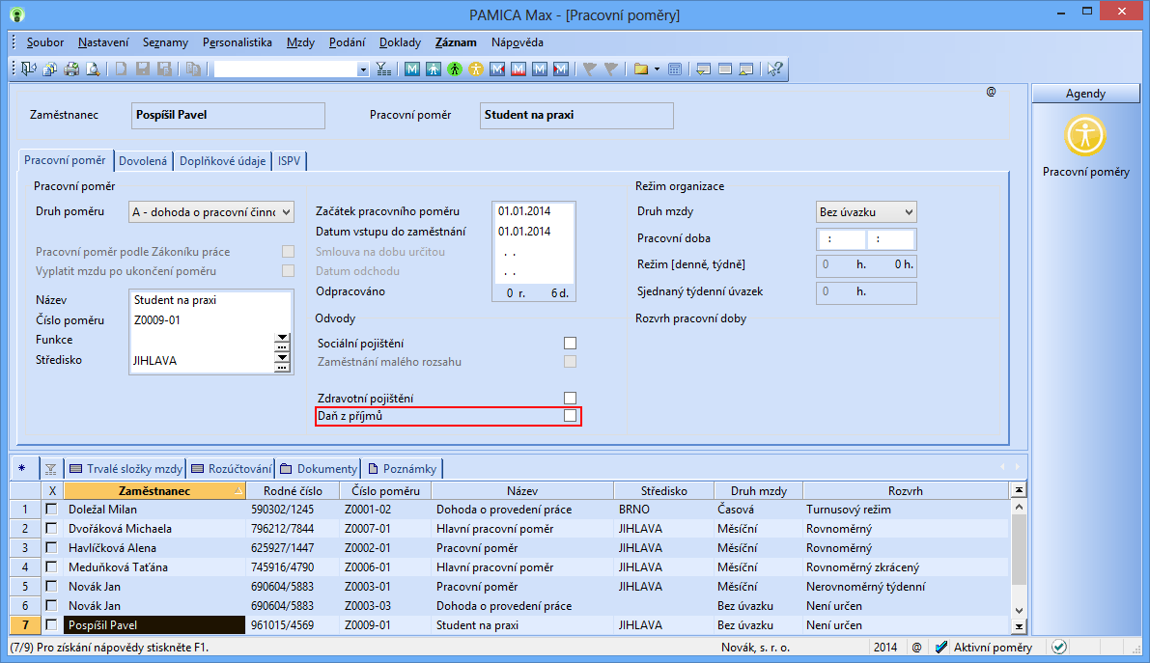This screenshot has width=1150, height=663.
Task: Open the Druh mzdy dropdown
Action: [x=909, y=212]
